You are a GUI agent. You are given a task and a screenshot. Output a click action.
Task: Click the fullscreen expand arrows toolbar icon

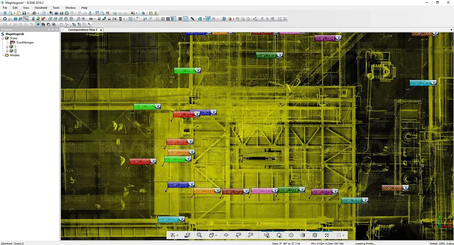pyautogui.click(x=280, y=19)
